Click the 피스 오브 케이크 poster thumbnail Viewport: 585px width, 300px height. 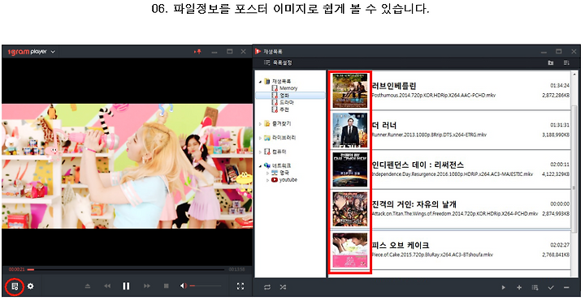tap(350, 250)
